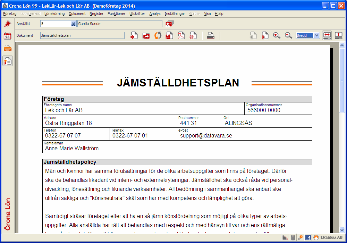
Task: Click the binoculars search icon beside Anställd
Action: (x=73, y=24)
